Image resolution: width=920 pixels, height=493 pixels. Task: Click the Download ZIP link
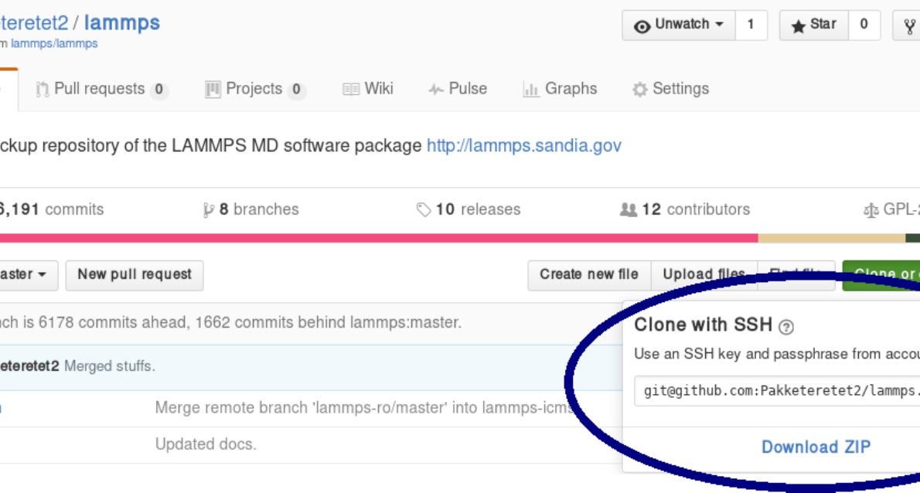point(816,447)
